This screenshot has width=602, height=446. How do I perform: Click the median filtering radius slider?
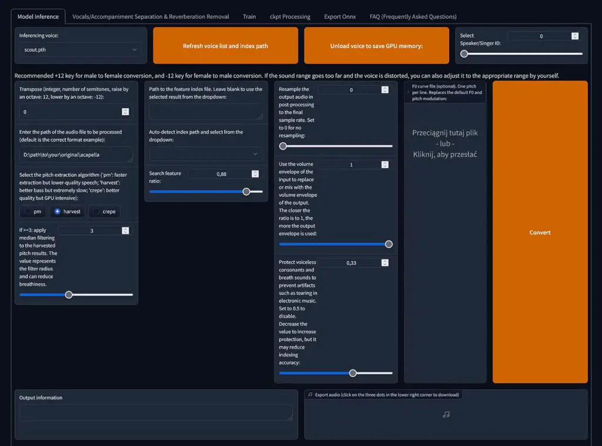coord(76,295)
